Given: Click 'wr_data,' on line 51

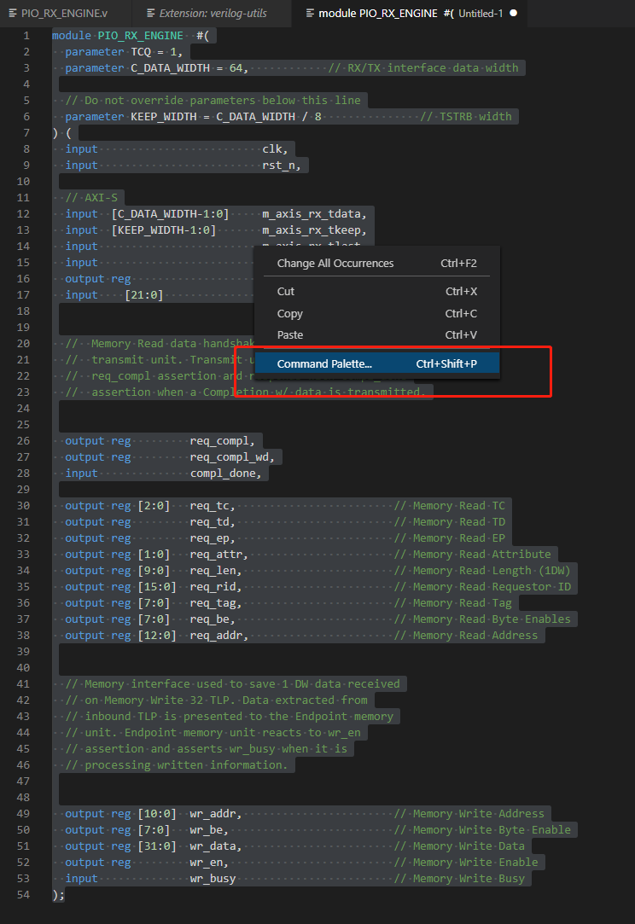Looking at the screenshot, I should 216,846.
